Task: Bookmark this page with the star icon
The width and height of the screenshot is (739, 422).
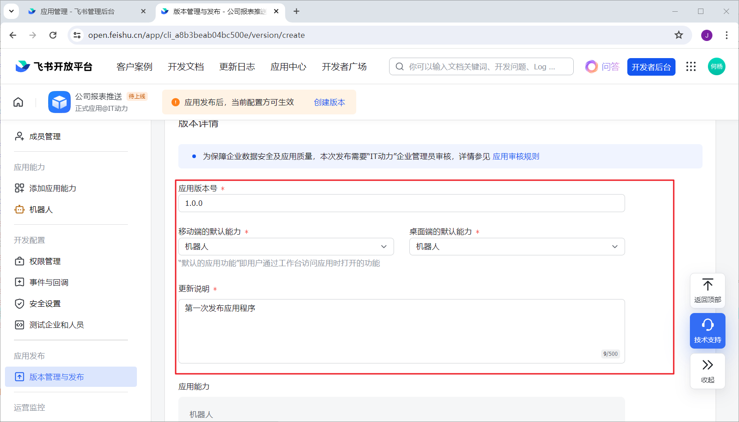Action: pos(679,35)
